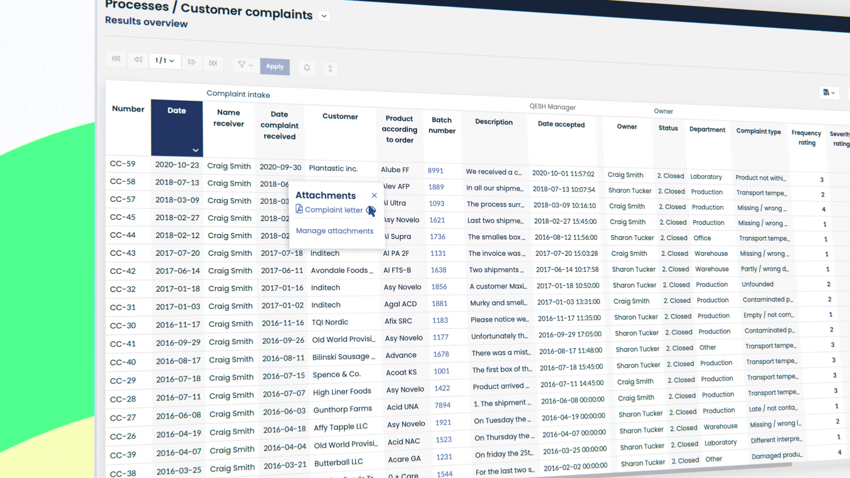850x478 pixels.
Task: Close the Attachments popup
Action: [x=375, y=196]
